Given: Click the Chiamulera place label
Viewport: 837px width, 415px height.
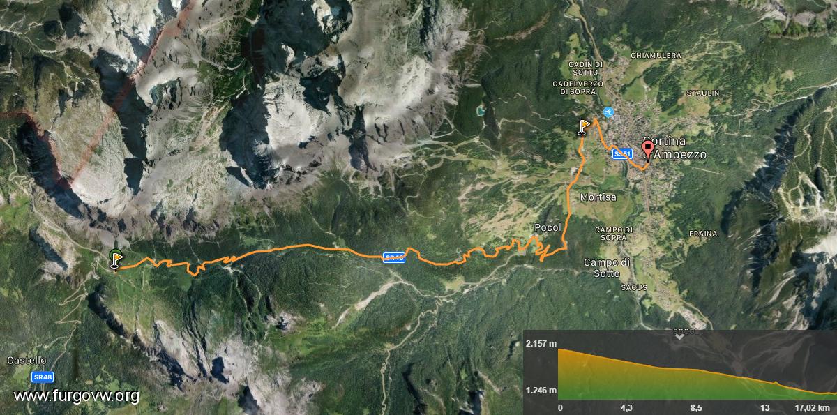Looking at the screenshot, I should pos(656,55).
